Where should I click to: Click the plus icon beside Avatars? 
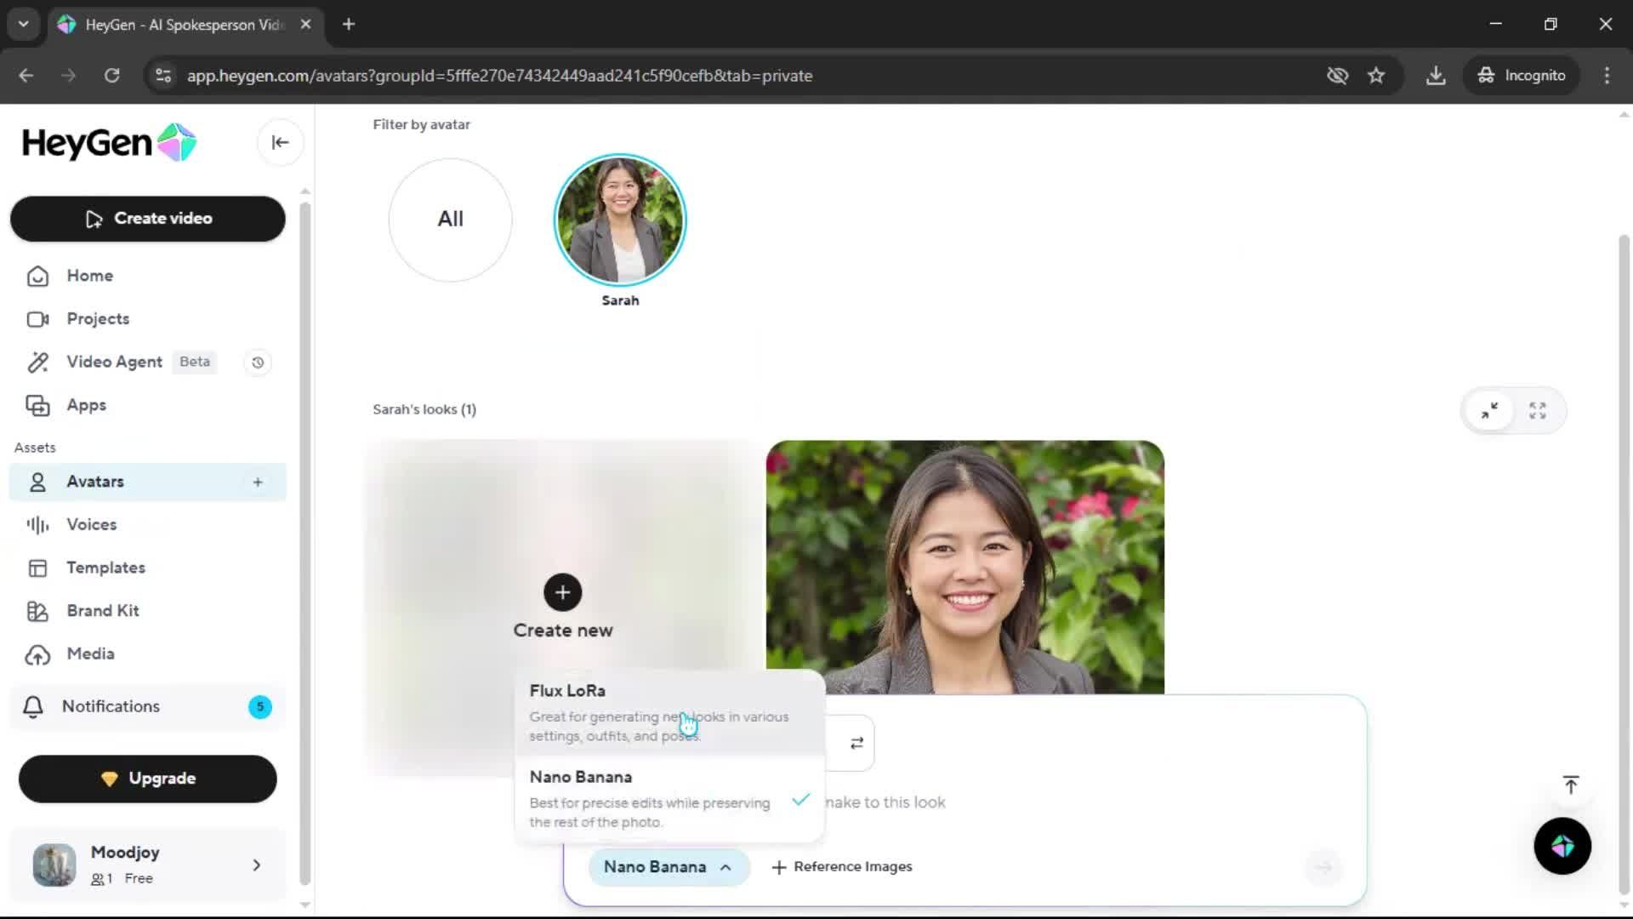[258, 482]
